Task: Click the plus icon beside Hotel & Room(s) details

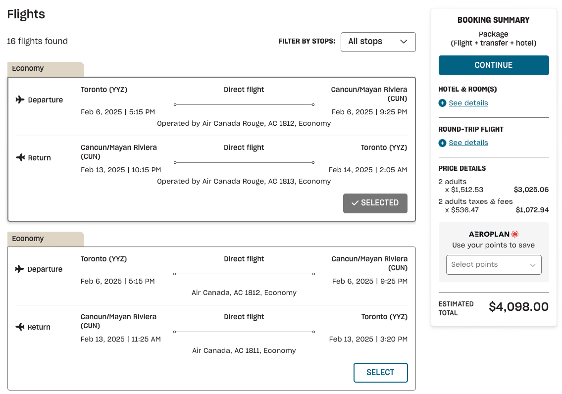Action: pyautogui.click(x=442, y=103)
